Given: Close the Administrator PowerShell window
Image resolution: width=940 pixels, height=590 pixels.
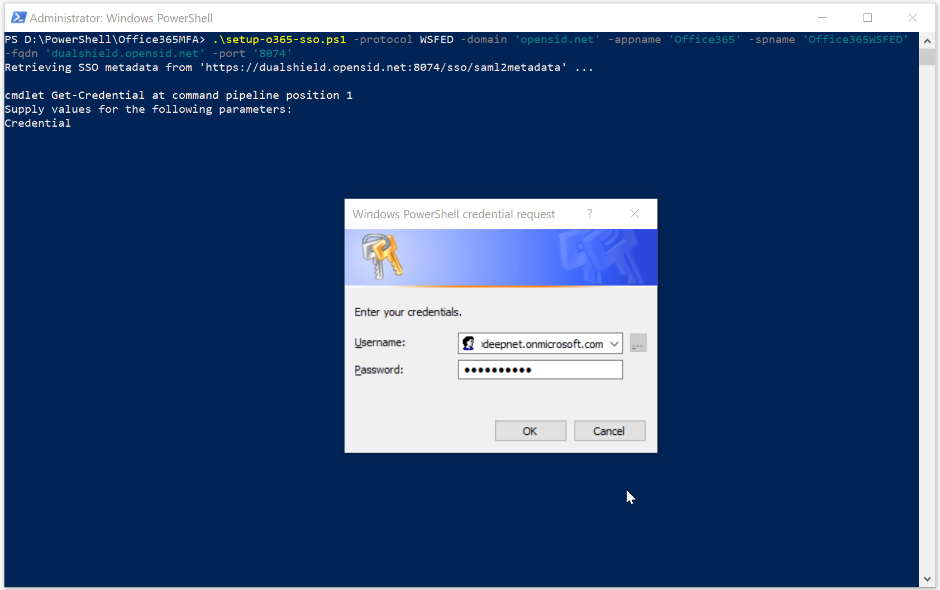Looking at the screenshot, I should (x=913, y=18).
